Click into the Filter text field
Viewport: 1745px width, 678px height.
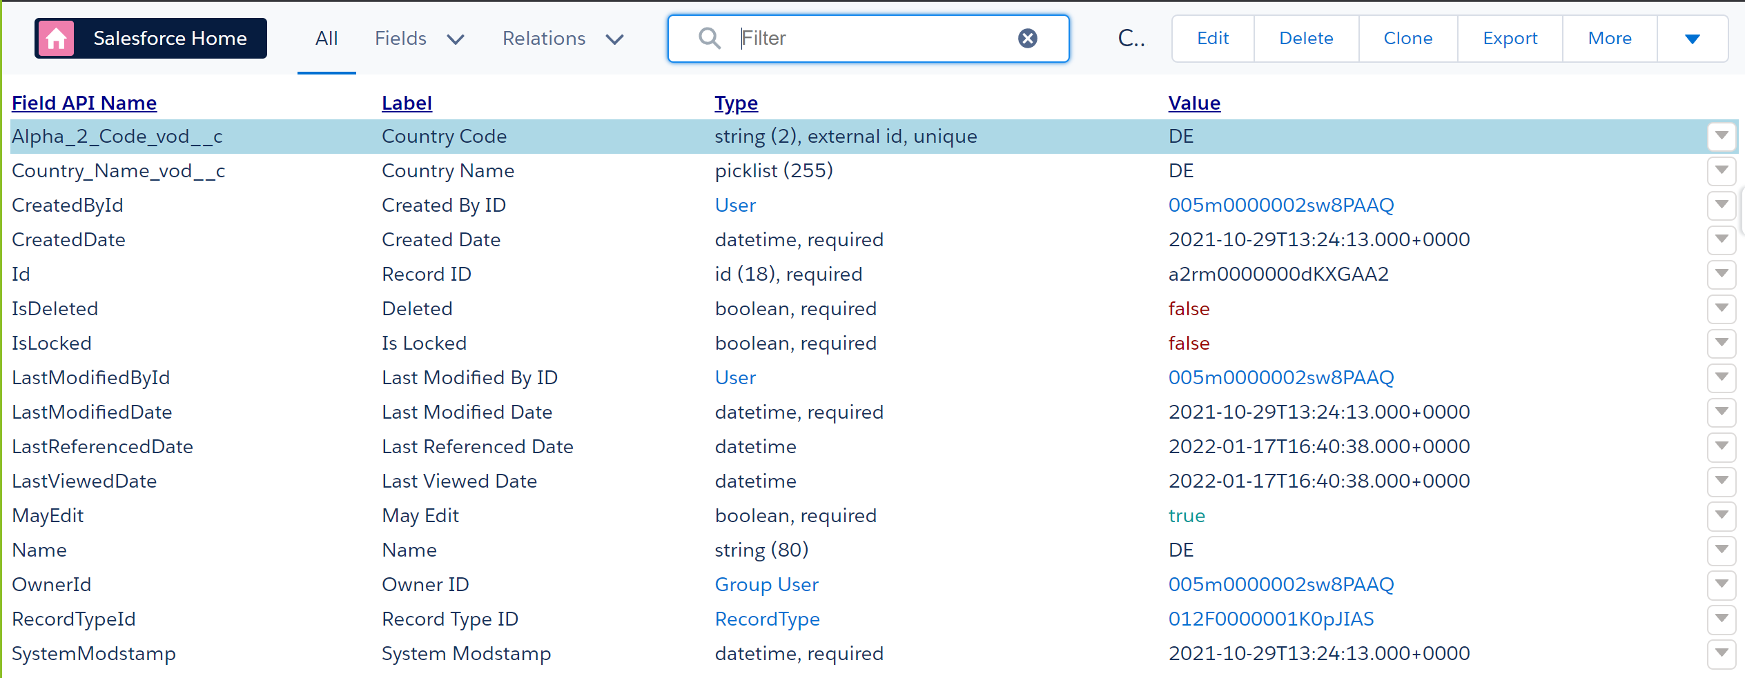tap(870, 39)
